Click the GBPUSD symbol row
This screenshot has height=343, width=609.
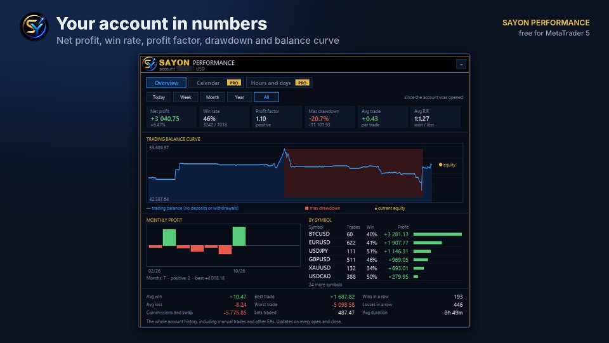coord(385,260)
